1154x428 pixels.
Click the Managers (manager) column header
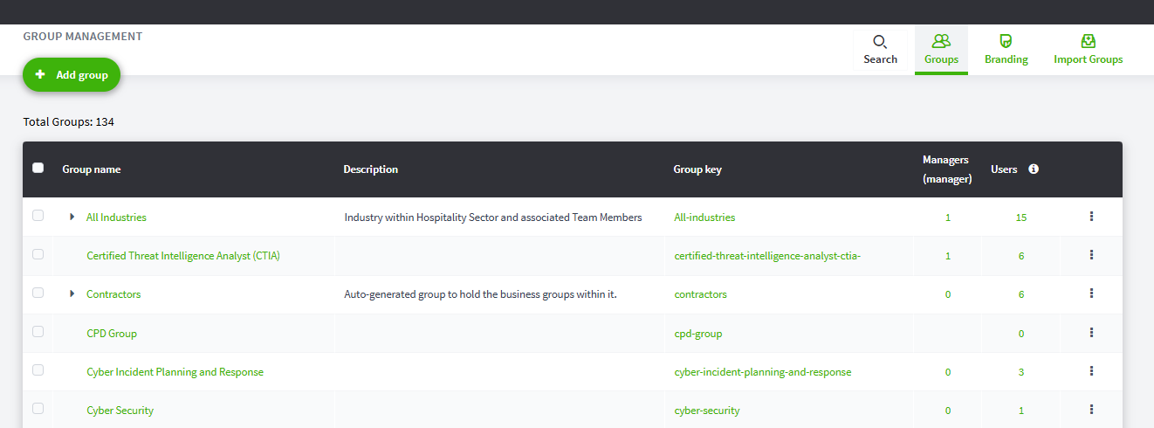click(x=947, y=169)
